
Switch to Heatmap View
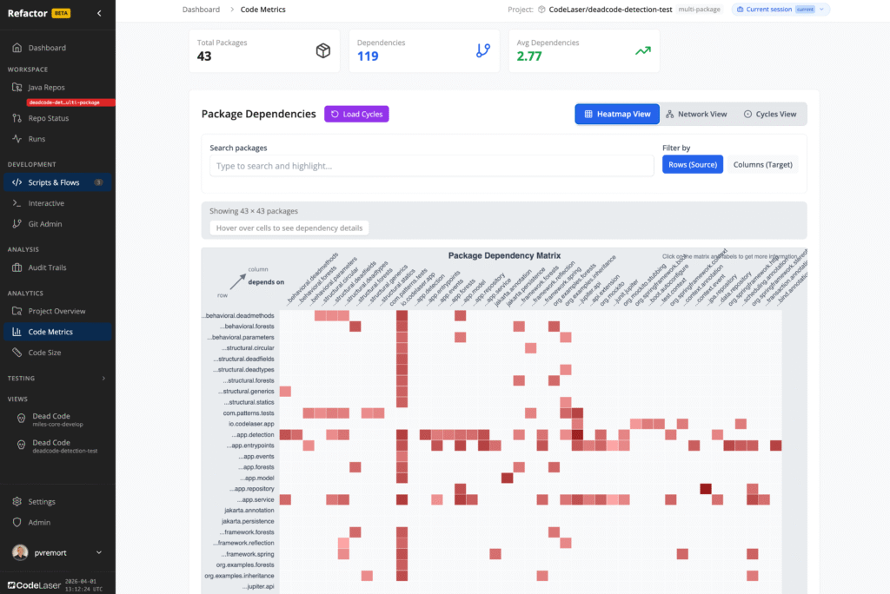click(x=617, y=114)
